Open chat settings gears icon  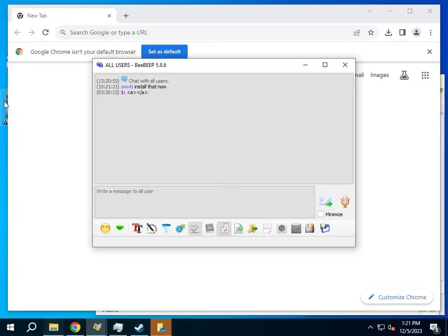click(x=180, y=228)
